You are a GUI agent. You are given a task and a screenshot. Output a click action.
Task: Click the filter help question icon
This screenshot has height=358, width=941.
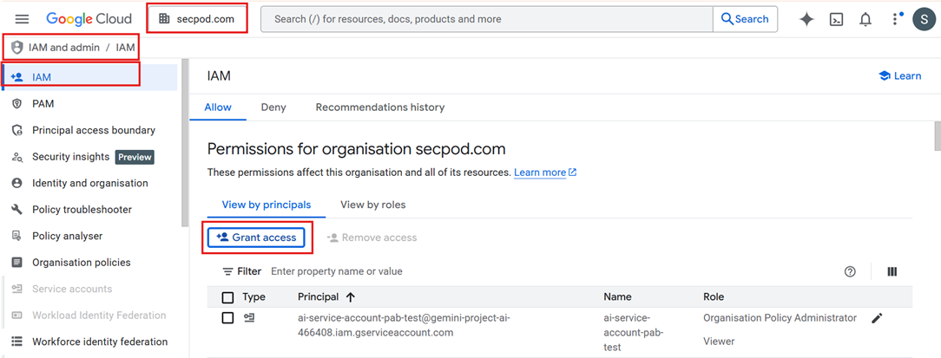click(851, 271)
